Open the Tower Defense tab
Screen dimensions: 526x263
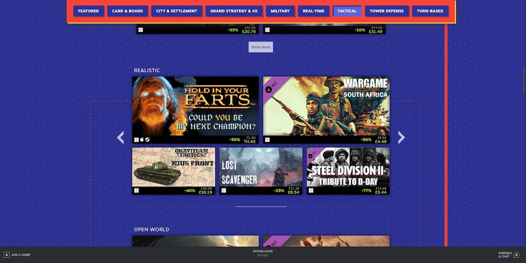(386, 11)
